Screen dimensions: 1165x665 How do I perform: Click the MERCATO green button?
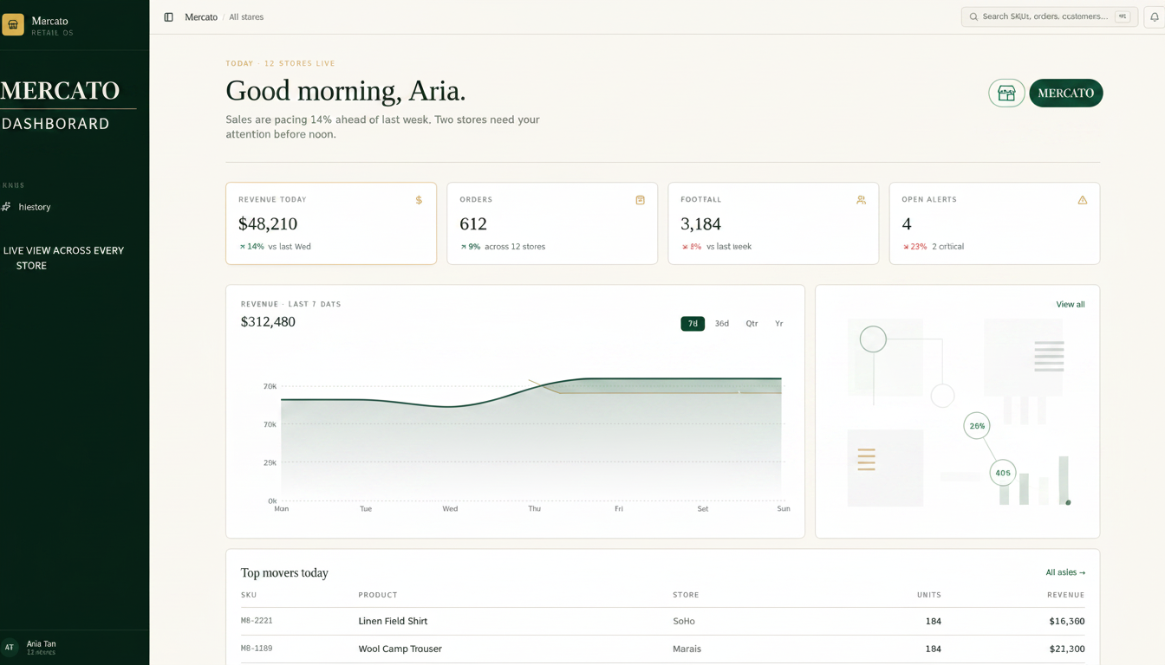tap(1065, 93)
